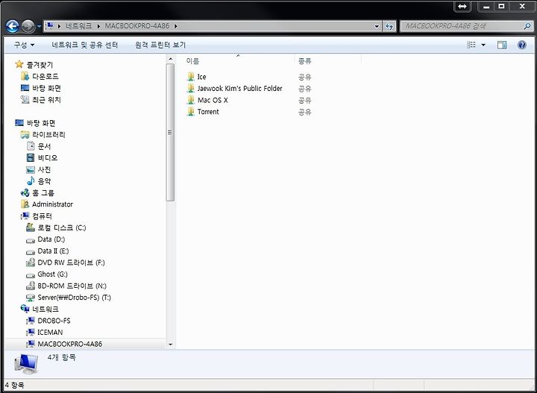537x393 pixels.
Task: Open 홈 그룹 in sidebar
Action: [43, 192]
